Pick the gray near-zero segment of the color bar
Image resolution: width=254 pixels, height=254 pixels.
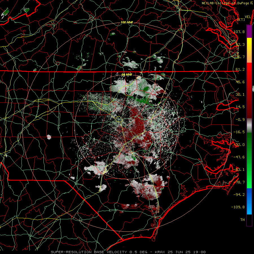point(249,126)
